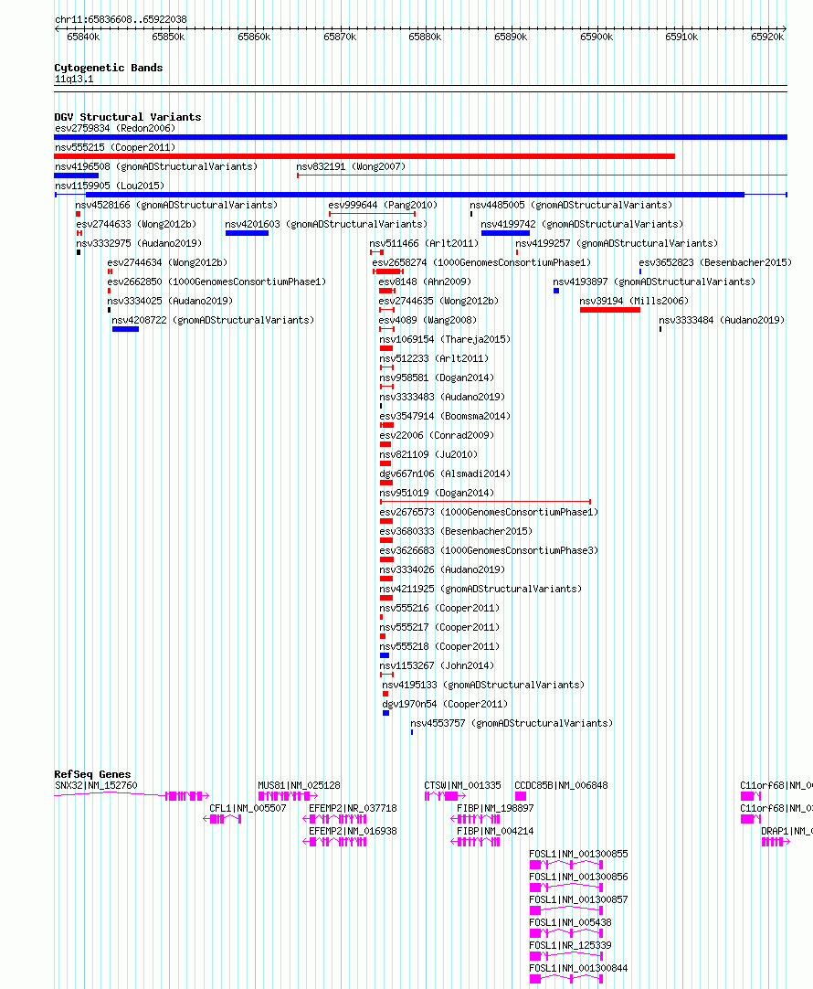Click nsv512233 (Arlt2011) label
Image resolution: width=813 pixels, height=989 pixels.
coord(434,358)
